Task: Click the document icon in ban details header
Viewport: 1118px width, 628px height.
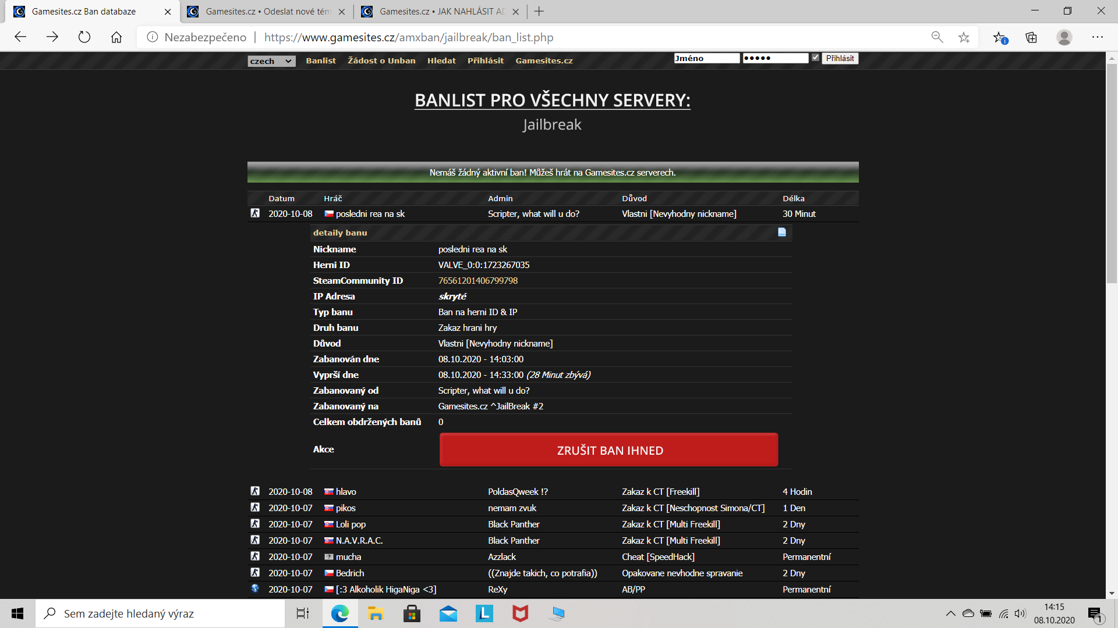Action: tap(782, 232)
